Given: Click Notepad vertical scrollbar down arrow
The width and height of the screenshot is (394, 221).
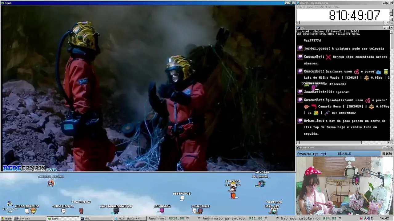Looking at the screenshot, I should 391,19.
